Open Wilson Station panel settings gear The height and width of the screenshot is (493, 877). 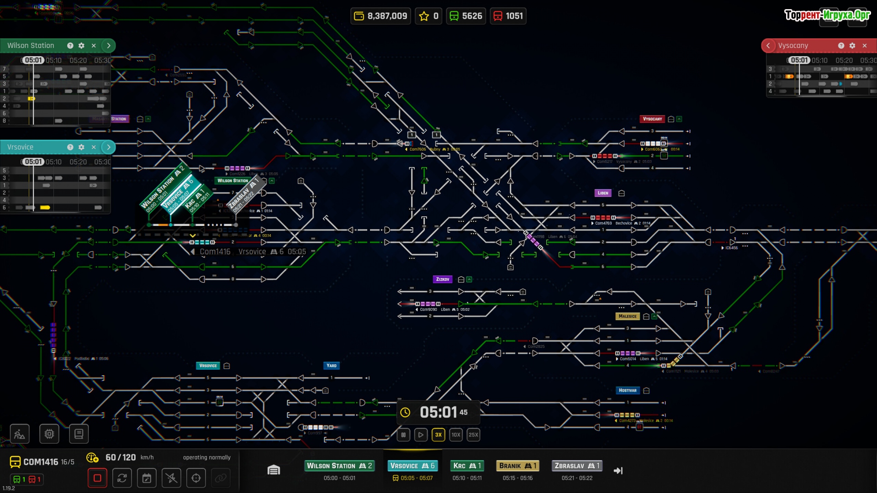click(81, 46)
